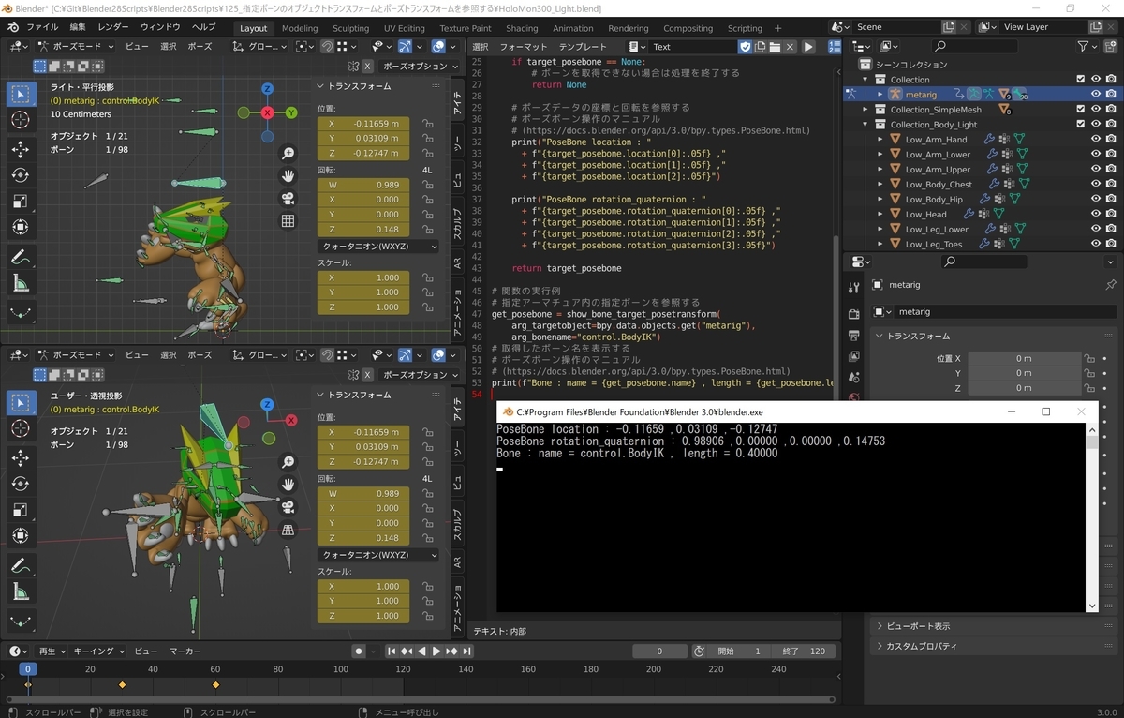The width and height of the screenshot is (1124, 718).
Task: Enable the snapping magnet icon in the header
Action: (x=327, y=46)
